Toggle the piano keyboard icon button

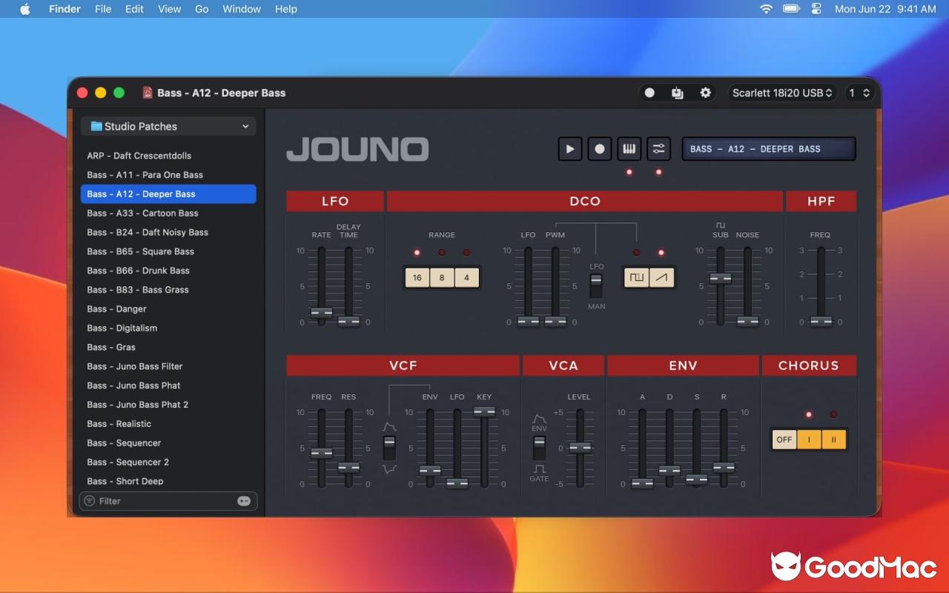tap(629, 149)
